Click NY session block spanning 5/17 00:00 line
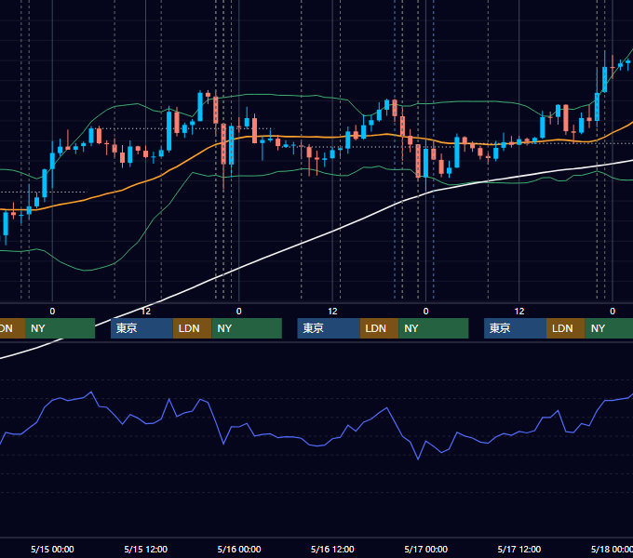This screenshot has height=558, width=633. (434, 328)
